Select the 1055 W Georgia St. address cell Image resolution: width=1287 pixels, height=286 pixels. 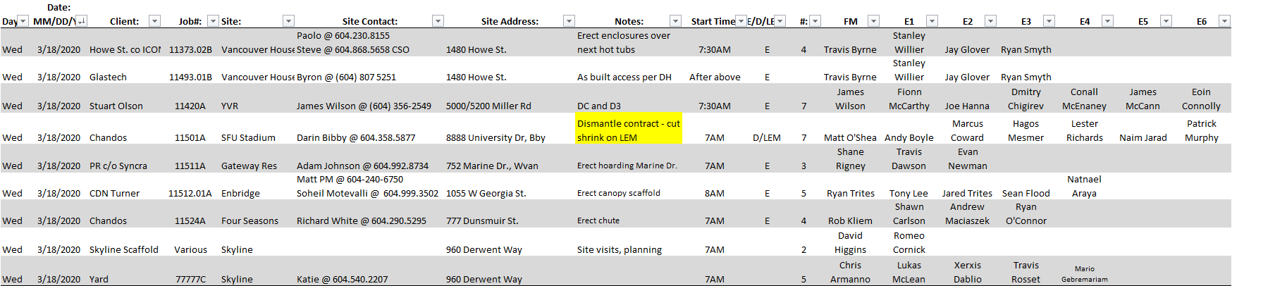486,194
